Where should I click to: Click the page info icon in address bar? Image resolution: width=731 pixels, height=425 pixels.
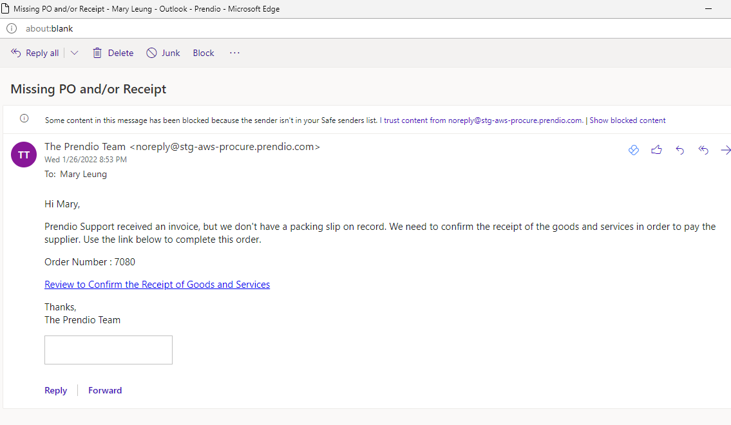tap(11, 28)
